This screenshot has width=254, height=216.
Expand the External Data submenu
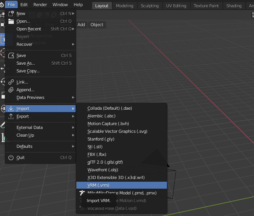(41, 127)
